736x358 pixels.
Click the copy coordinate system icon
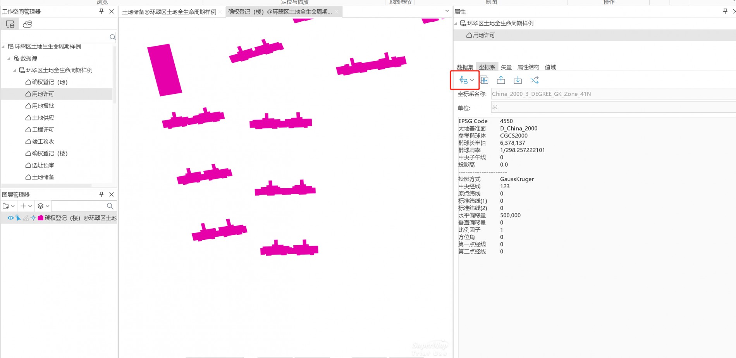484,80
